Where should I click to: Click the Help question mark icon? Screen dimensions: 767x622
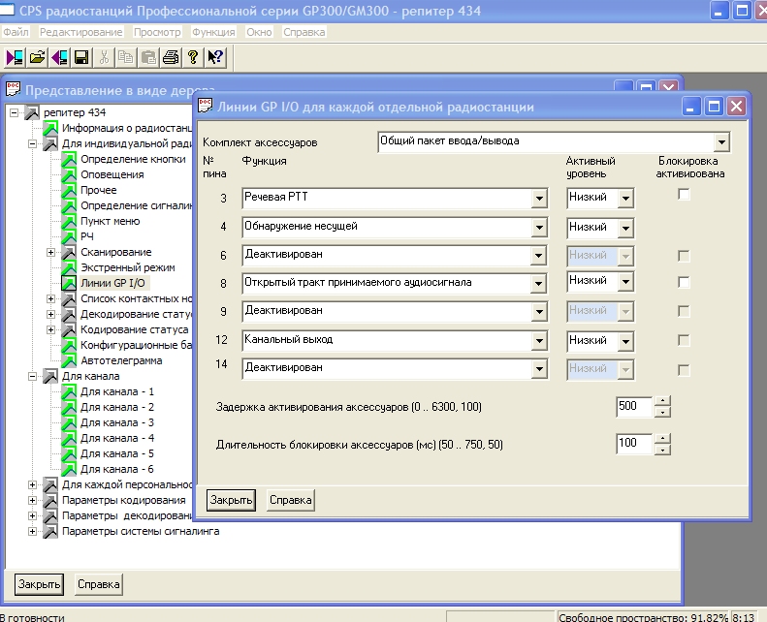[x=193, y=58]
